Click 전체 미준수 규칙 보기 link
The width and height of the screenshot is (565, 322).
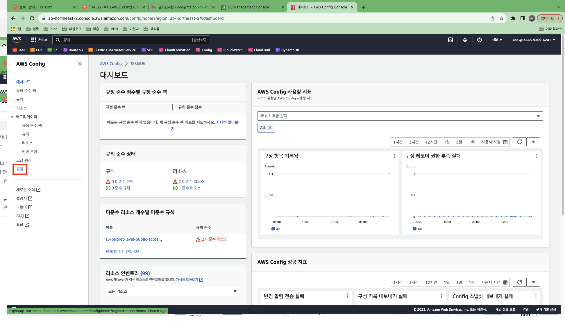pyautogui.click(x=123, y=252)
